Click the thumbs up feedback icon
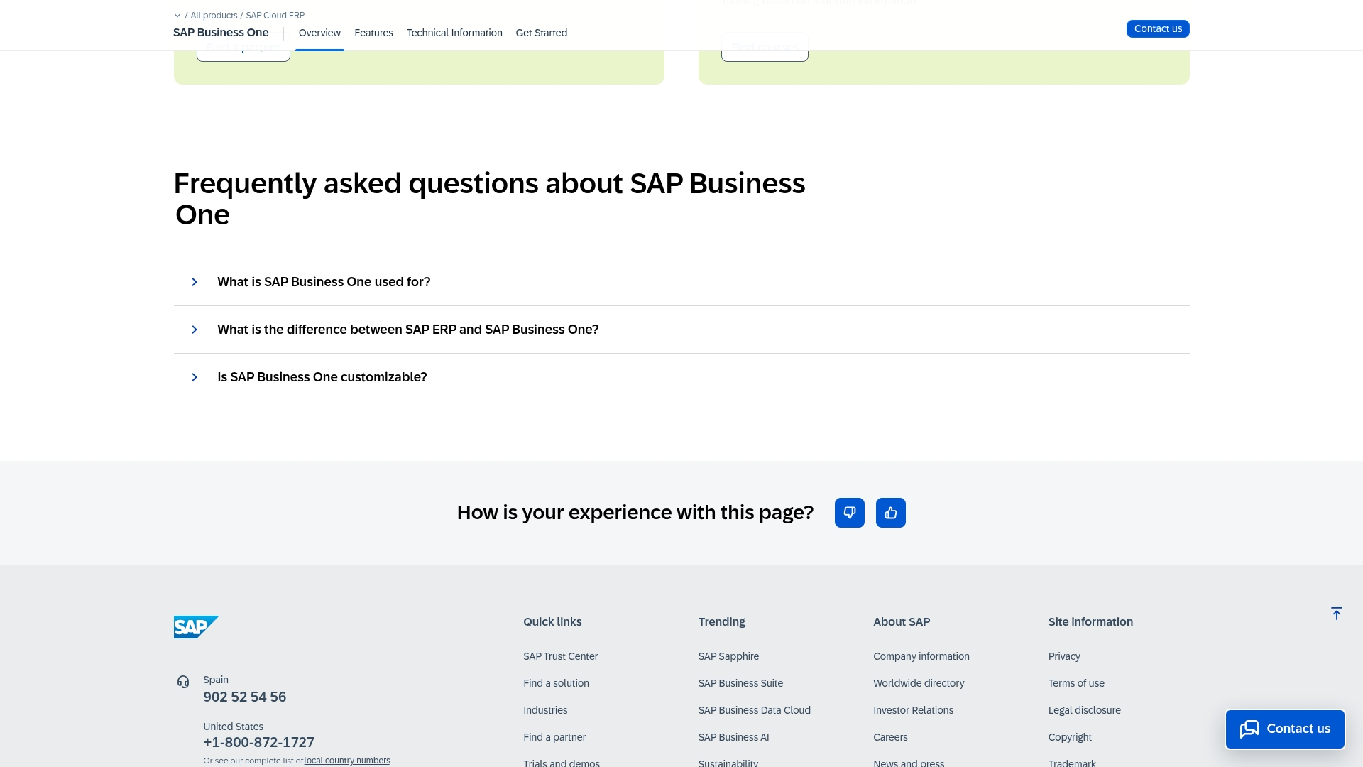The width and height of the screenshot is (1363, 767). tap(890, 513)
